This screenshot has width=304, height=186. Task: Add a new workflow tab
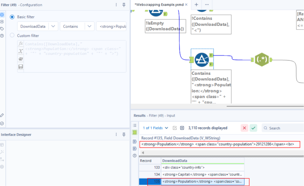tap(196, 4)
